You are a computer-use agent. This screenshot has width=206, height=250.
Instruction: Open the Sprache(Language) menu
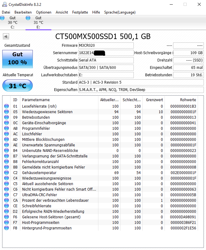click(120, 12)
